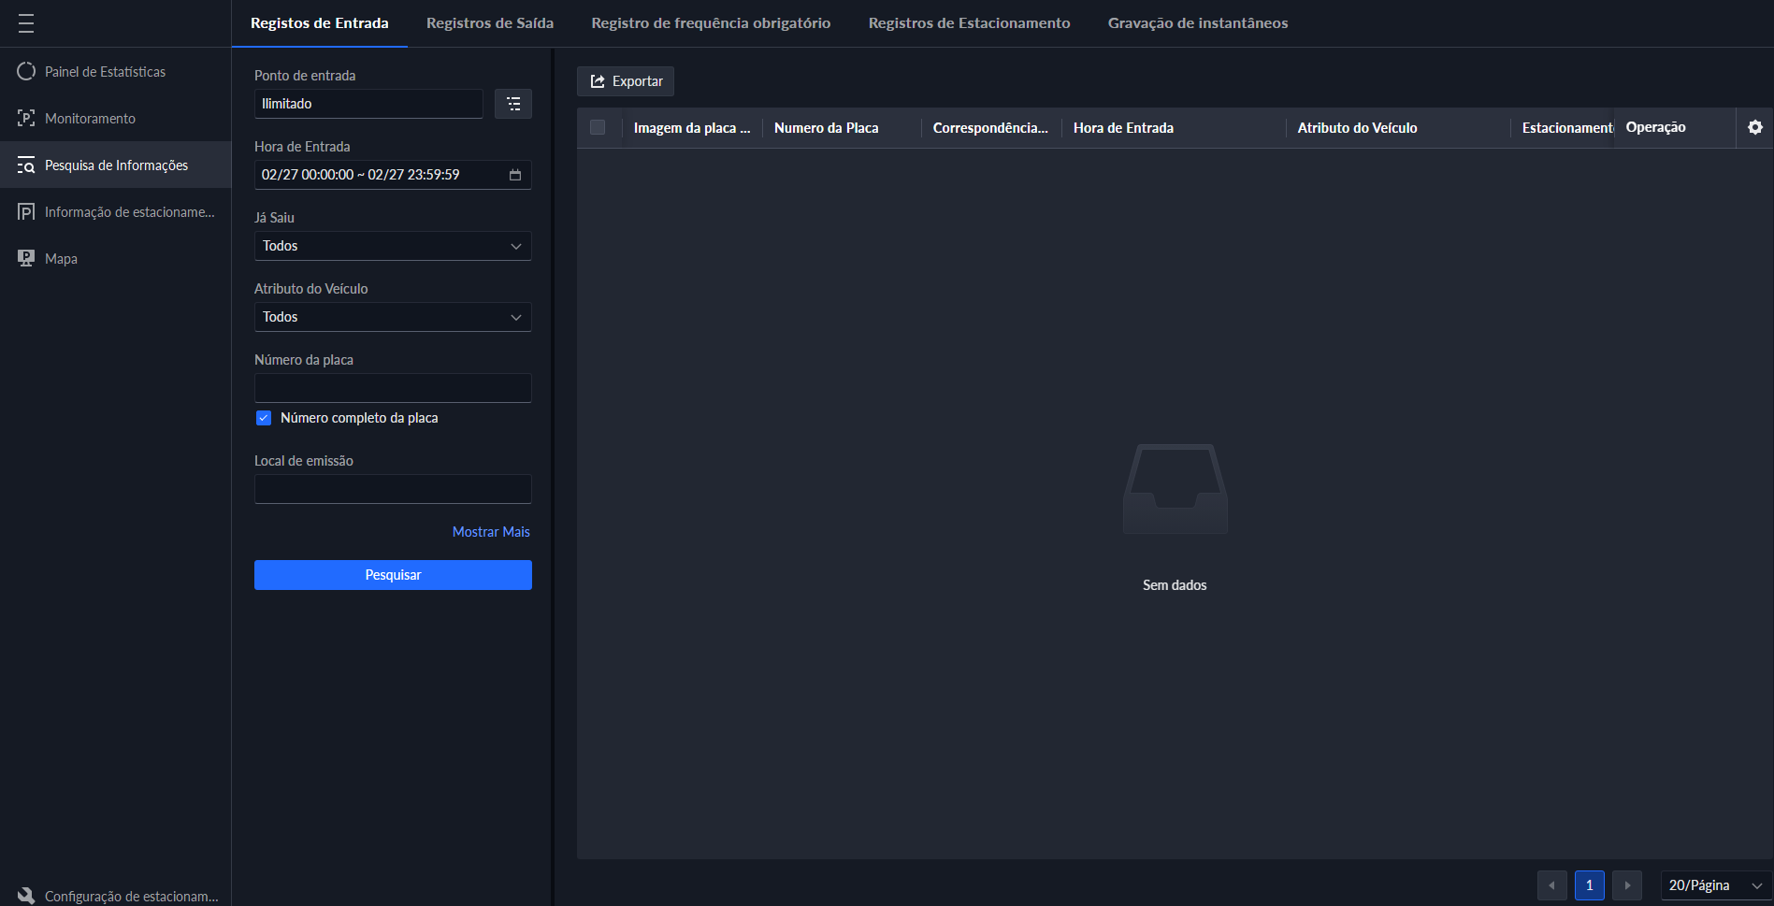1774x906 pixels.
Task: Expand the Atributo do Veículo dropdown
Action: pos(393,317)
